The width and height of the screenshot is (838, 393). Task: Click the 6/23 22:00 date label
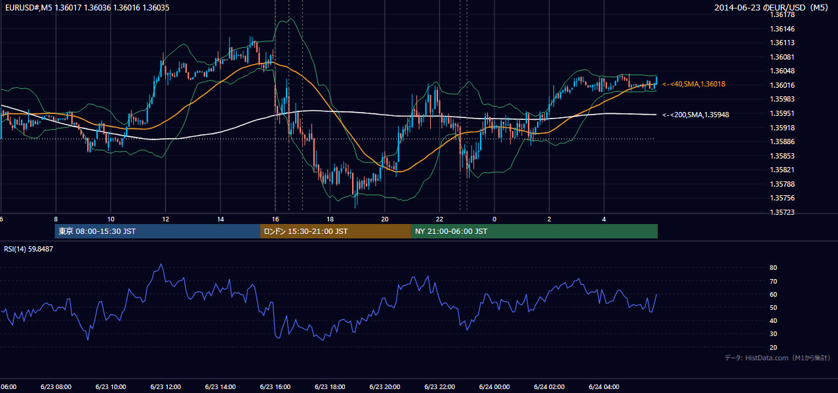(439, 386)
